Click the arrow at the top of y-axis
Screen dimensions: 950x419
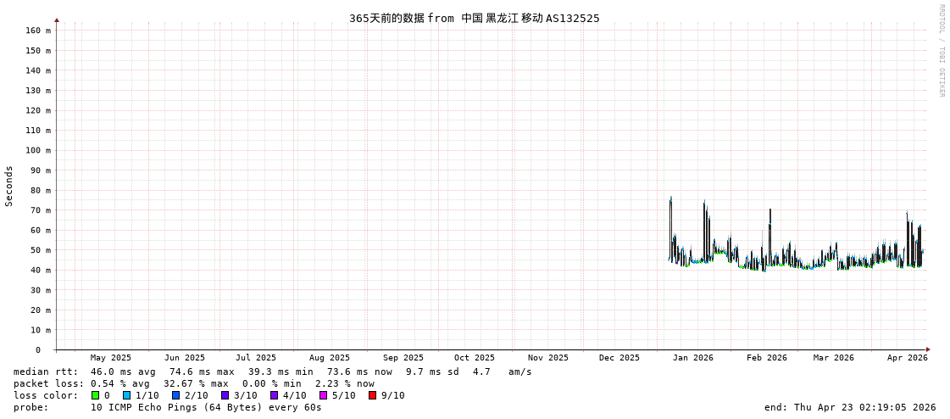pyautogui.click(x=57, y=20)
